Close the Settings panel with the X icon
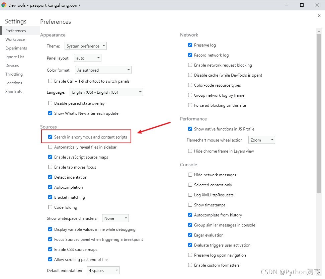The height and width of the screenshot is (279, 325). (319, 15)
